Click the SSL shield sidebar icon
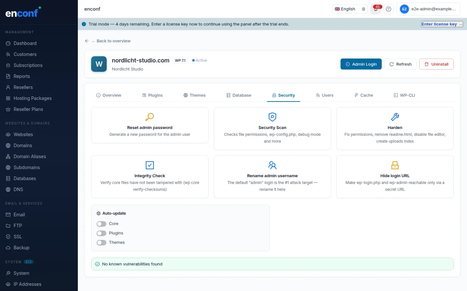 pos(8,237)
